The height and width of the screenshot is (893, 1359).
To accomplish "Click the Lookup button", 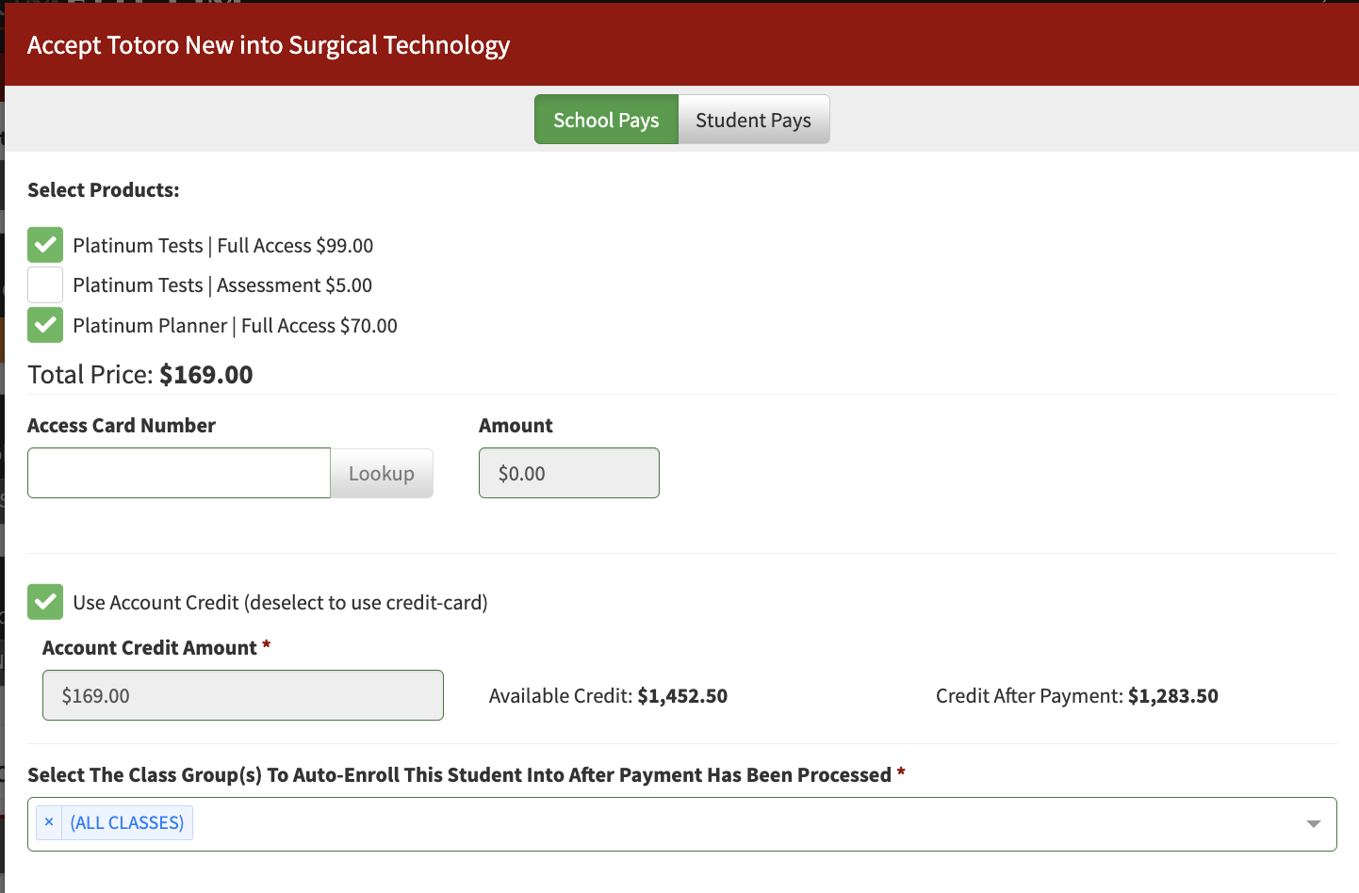I will (382, 473).
